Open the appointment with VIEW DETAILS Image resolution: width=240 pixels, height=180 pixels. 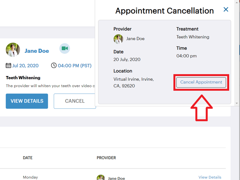click(x=27, y=101)
